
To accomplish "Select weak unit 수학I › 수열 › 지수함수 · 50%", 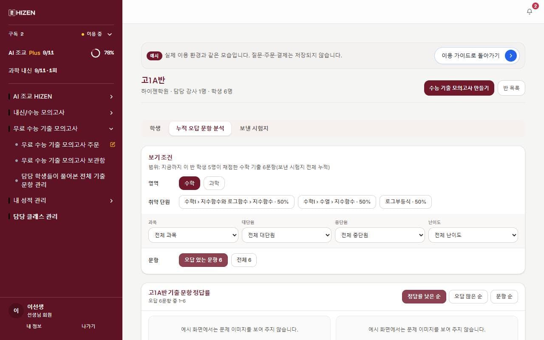I will pos(337,202).
